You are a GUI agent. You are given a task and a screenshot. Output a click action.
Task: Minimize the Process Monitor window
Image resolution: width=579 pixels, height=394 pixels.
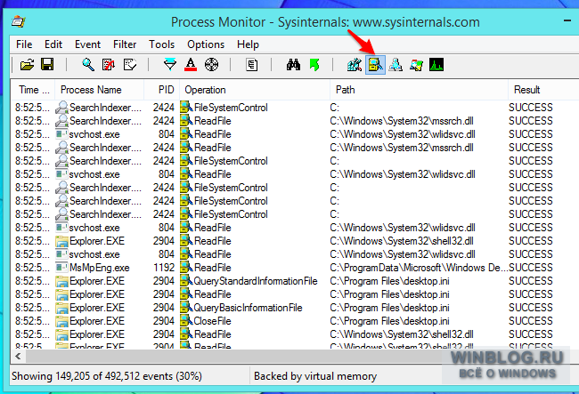567,21
